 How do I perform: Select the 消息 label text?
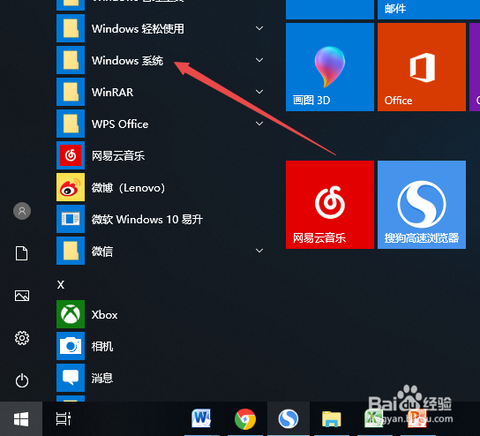point(102,379)
